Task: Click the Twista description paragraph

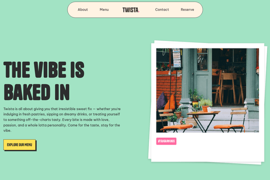Action: click(x=62, y=119)
